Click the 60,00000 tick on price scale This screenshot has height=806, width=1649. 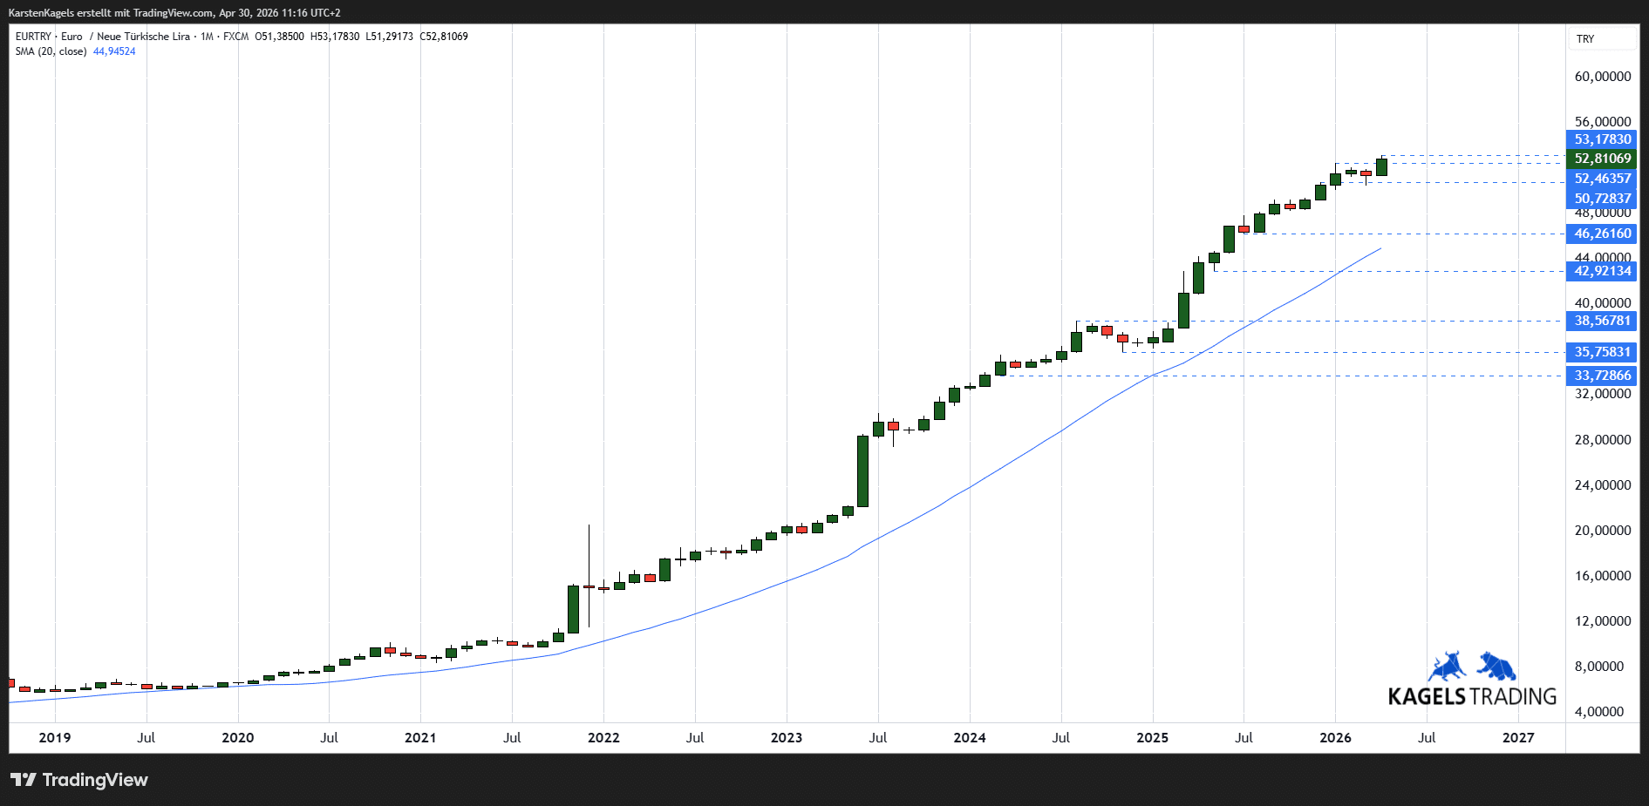pyautogui.click(x=1602, y=77)
